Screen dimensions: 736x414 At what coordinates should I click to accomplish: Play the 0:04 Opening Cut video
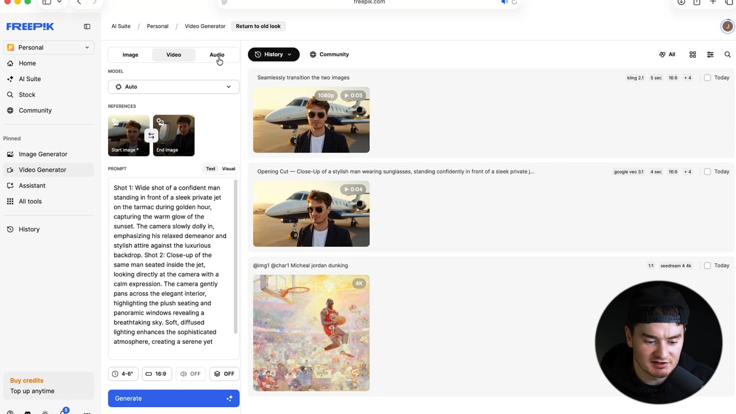(x=353, y=189)
